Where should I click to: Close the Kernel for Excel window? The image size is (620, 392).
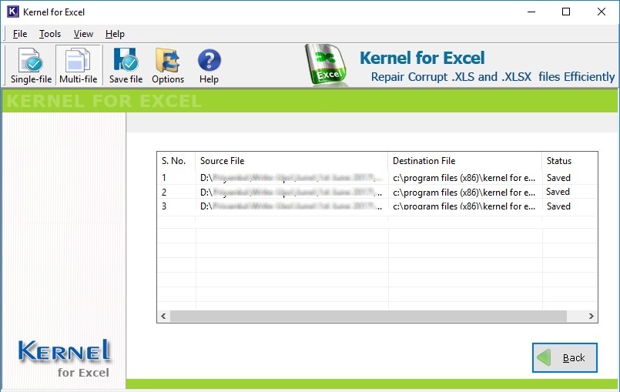coord(602,12)
